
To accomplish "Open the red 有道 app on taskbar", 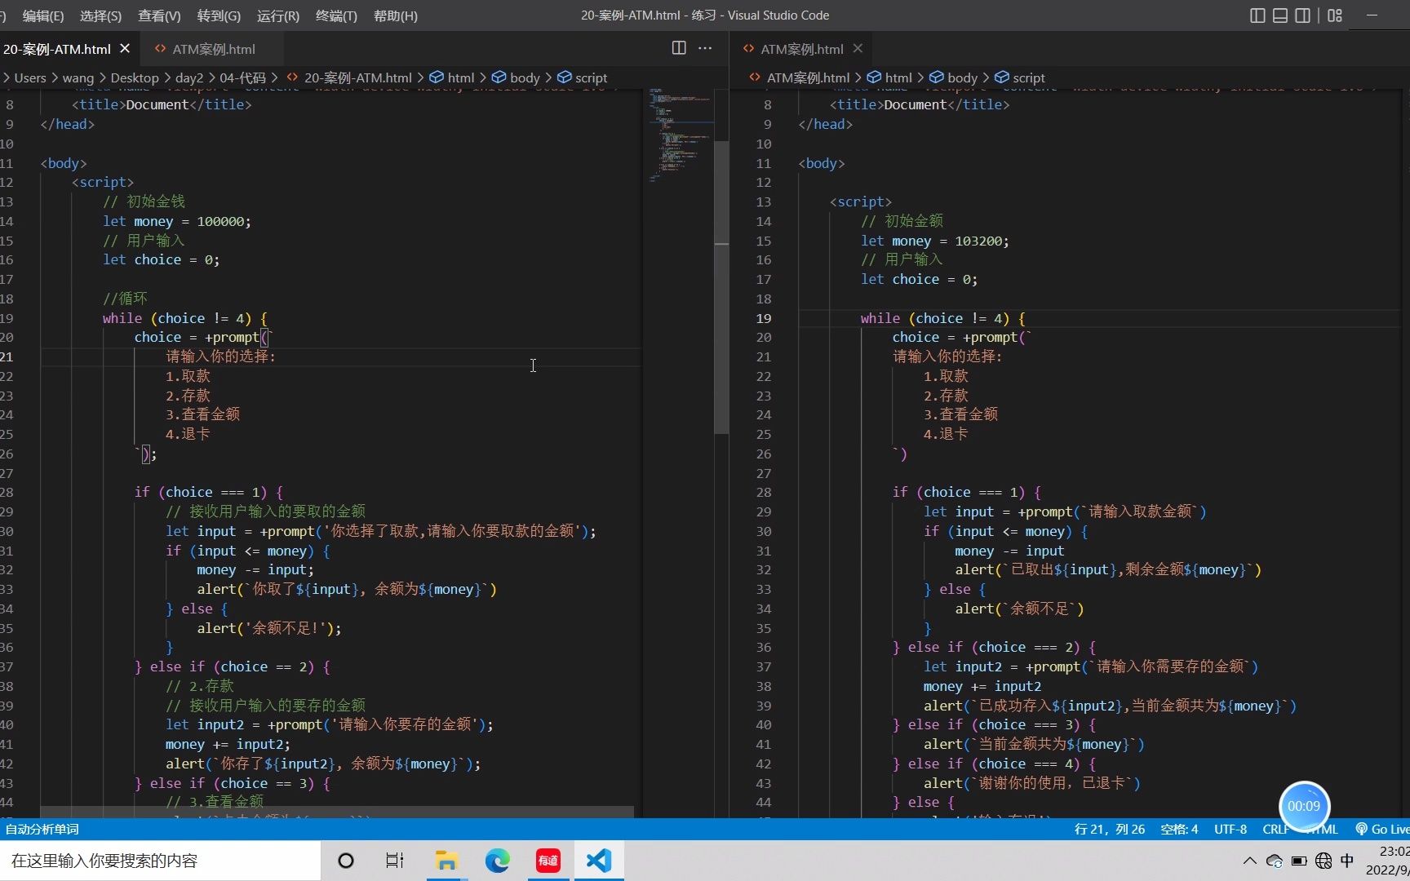I will click(x=548, y=861).
